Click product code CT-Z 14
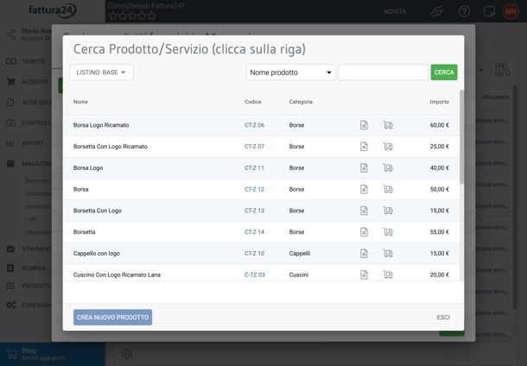The height and width of the screenshot is (366, 527). (254, 232)
